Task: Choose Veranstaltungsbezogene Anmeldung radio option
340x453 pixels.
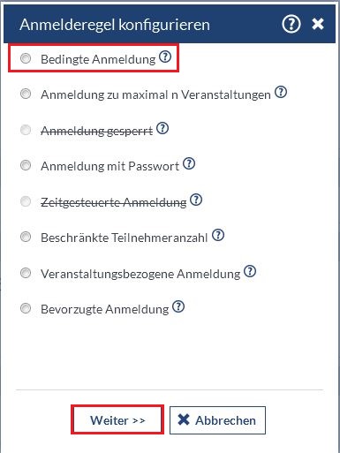Action: pos(26,273)
